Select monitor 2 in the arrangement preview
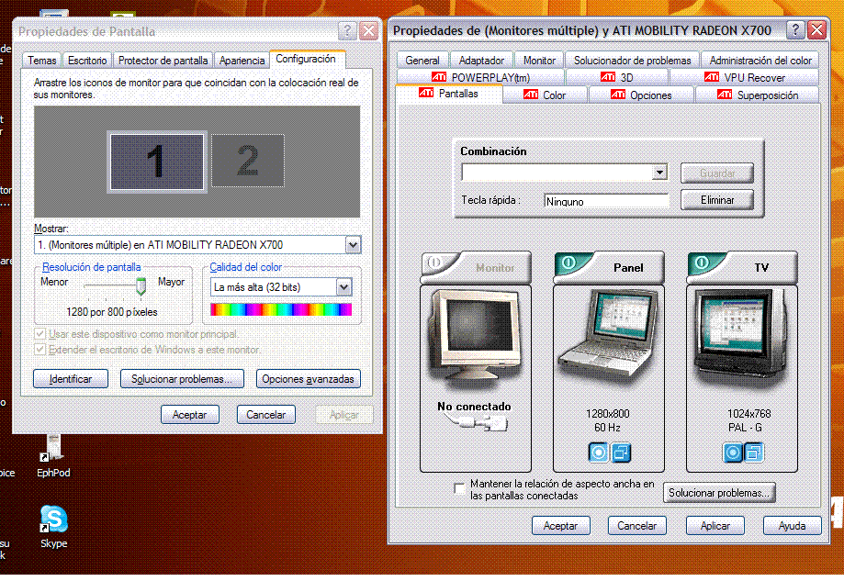The image size is (844, 581). point(248,161)
